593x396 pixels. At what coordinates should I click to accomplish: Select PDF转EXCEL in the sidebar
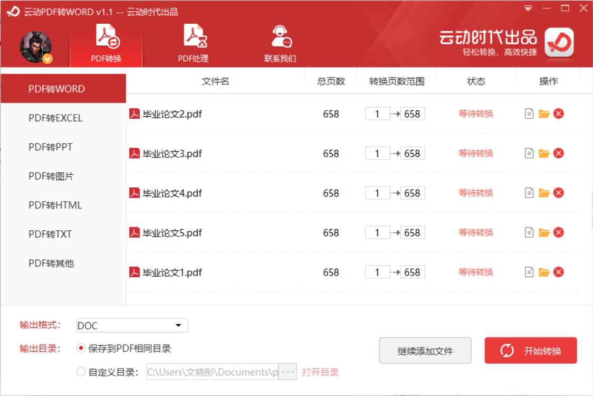click(55, 118)
